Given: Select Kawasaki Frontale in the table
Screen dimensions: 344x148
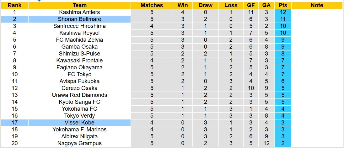Looking at the screenshot, I should (79, 61).
